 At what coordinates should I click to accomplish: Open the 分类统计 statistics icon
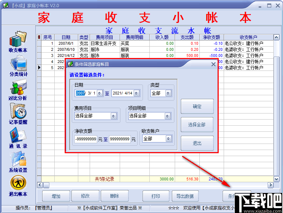click(19, 63)
